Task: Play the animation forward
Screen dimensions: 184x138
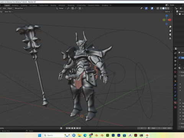Action: click(x=75, y=128)
